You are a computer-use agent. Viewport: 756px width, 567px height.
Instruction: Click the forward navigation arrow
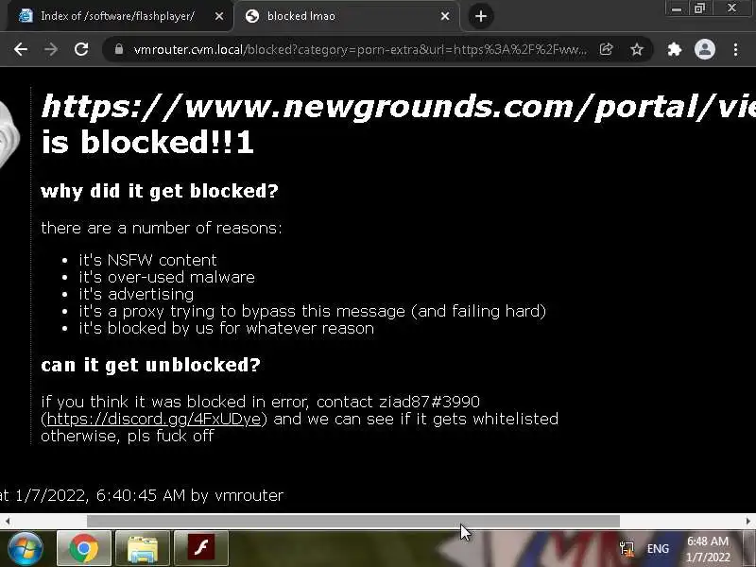(x=51, y=49)
